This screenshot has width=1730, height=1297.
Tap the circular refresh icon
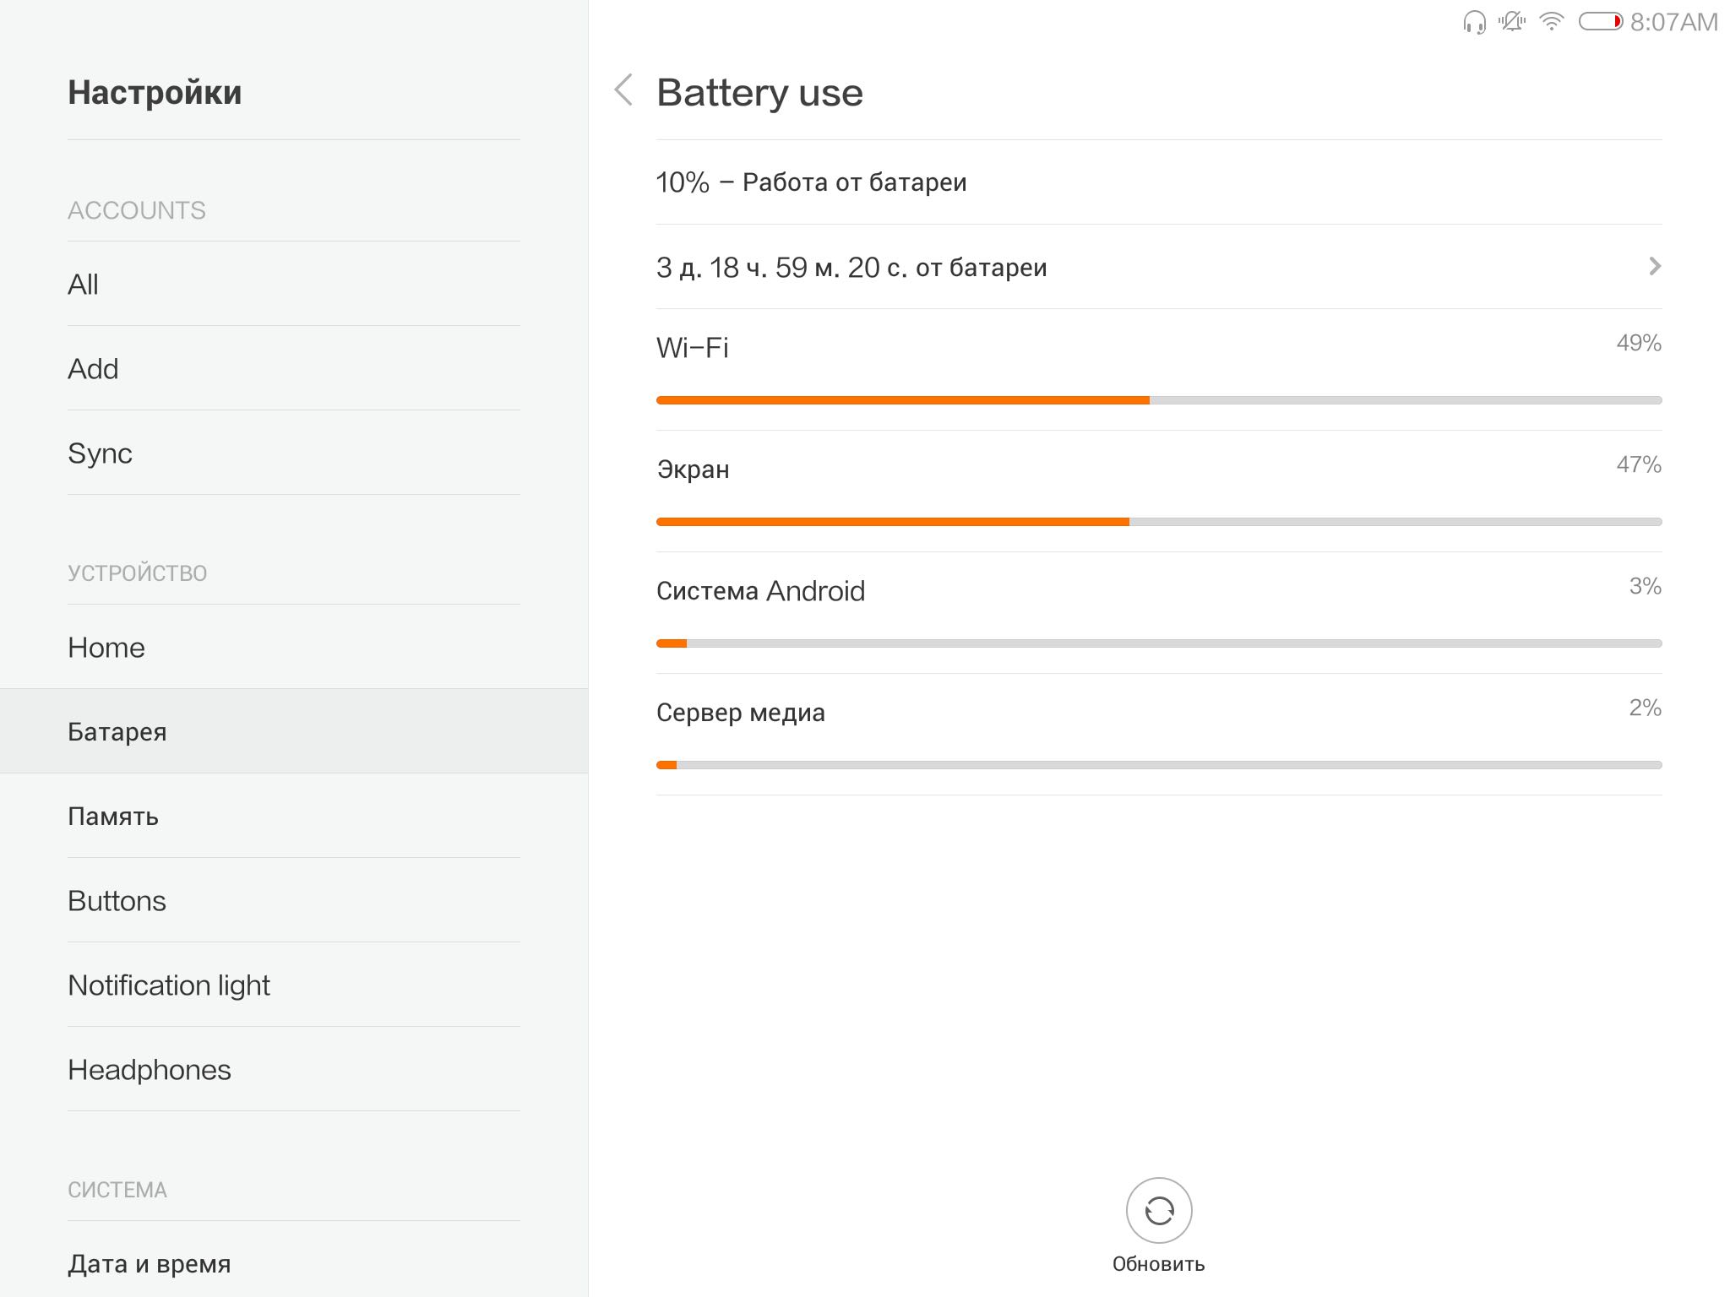(1158, 1210)
